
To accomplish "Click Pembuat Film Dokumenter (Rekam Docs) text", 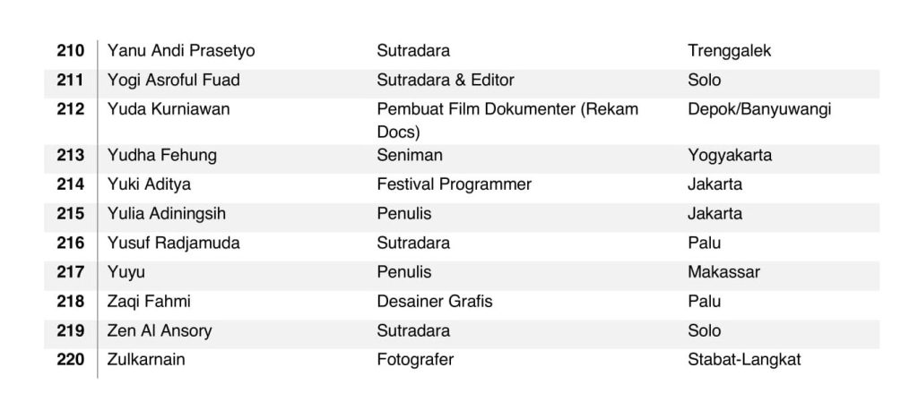I will tap(507, 121).
